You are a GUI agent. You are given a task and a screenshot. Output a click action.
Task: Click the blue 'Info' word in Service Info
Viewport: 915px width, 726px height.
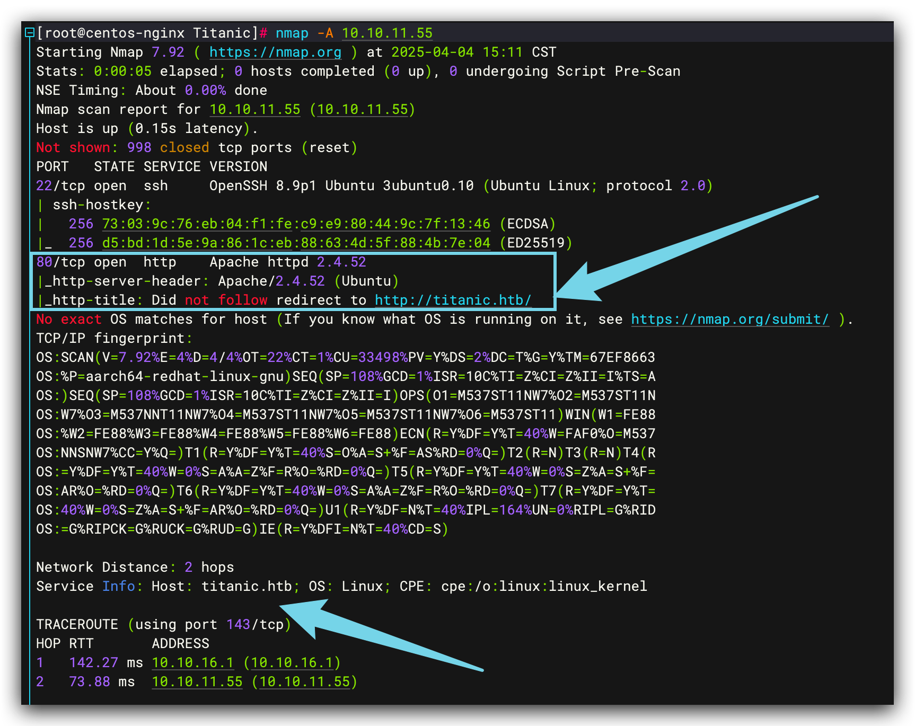[118, 587]
